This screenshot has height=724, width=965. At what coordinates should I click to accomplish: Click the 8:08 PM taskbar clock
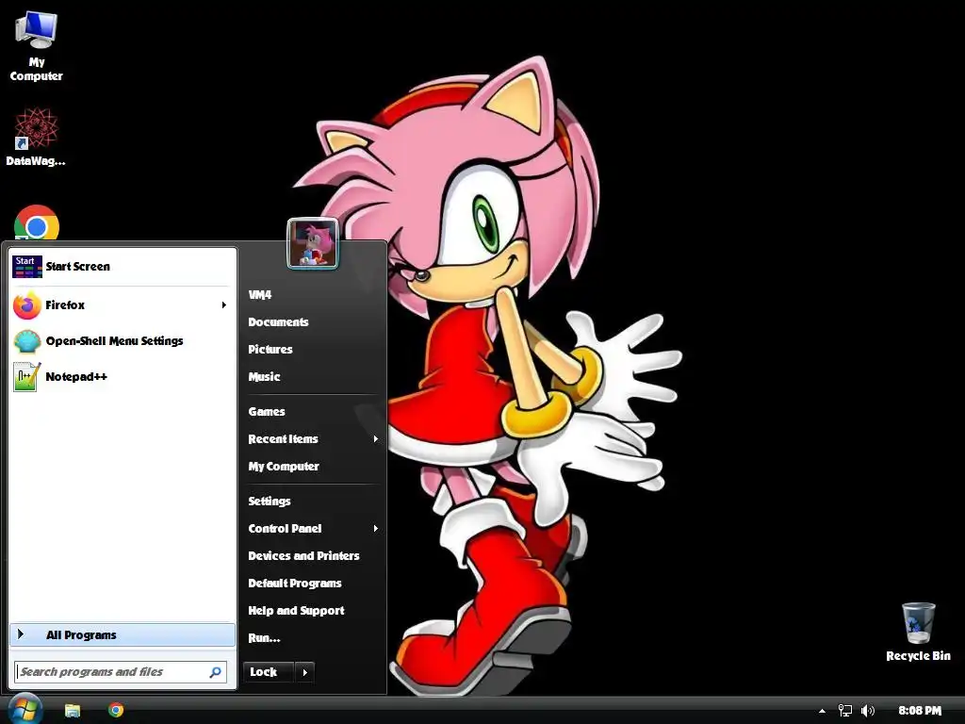920,711
